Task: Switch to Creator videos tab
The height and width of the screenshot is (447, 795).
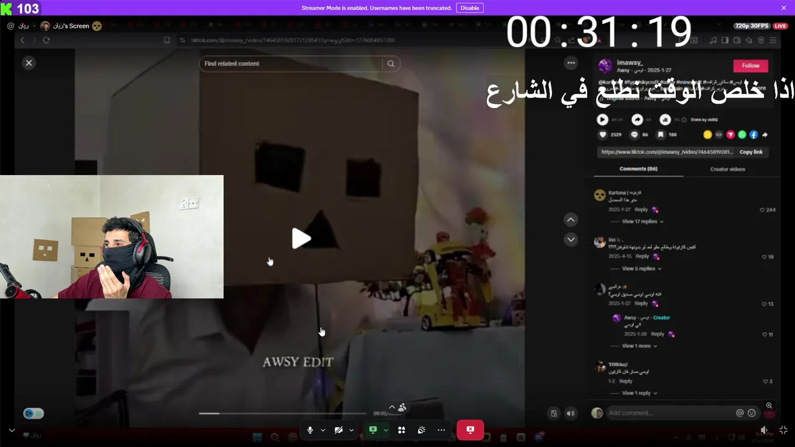Action: point(727,169)
